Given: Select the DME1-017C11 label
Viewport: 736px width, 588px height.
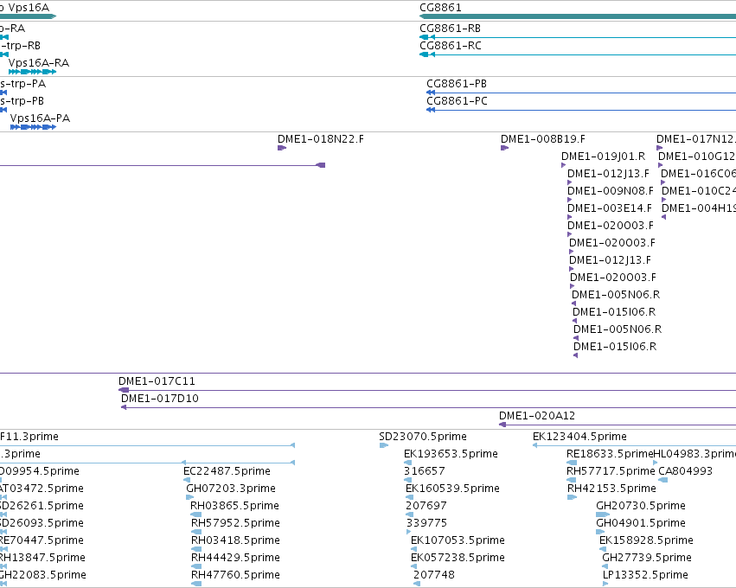Looking at the screenshot, I should pos(157,381).
